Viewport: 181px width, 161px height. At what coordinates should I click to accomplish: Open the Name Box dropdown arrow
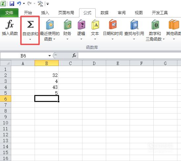click(50, 56)
